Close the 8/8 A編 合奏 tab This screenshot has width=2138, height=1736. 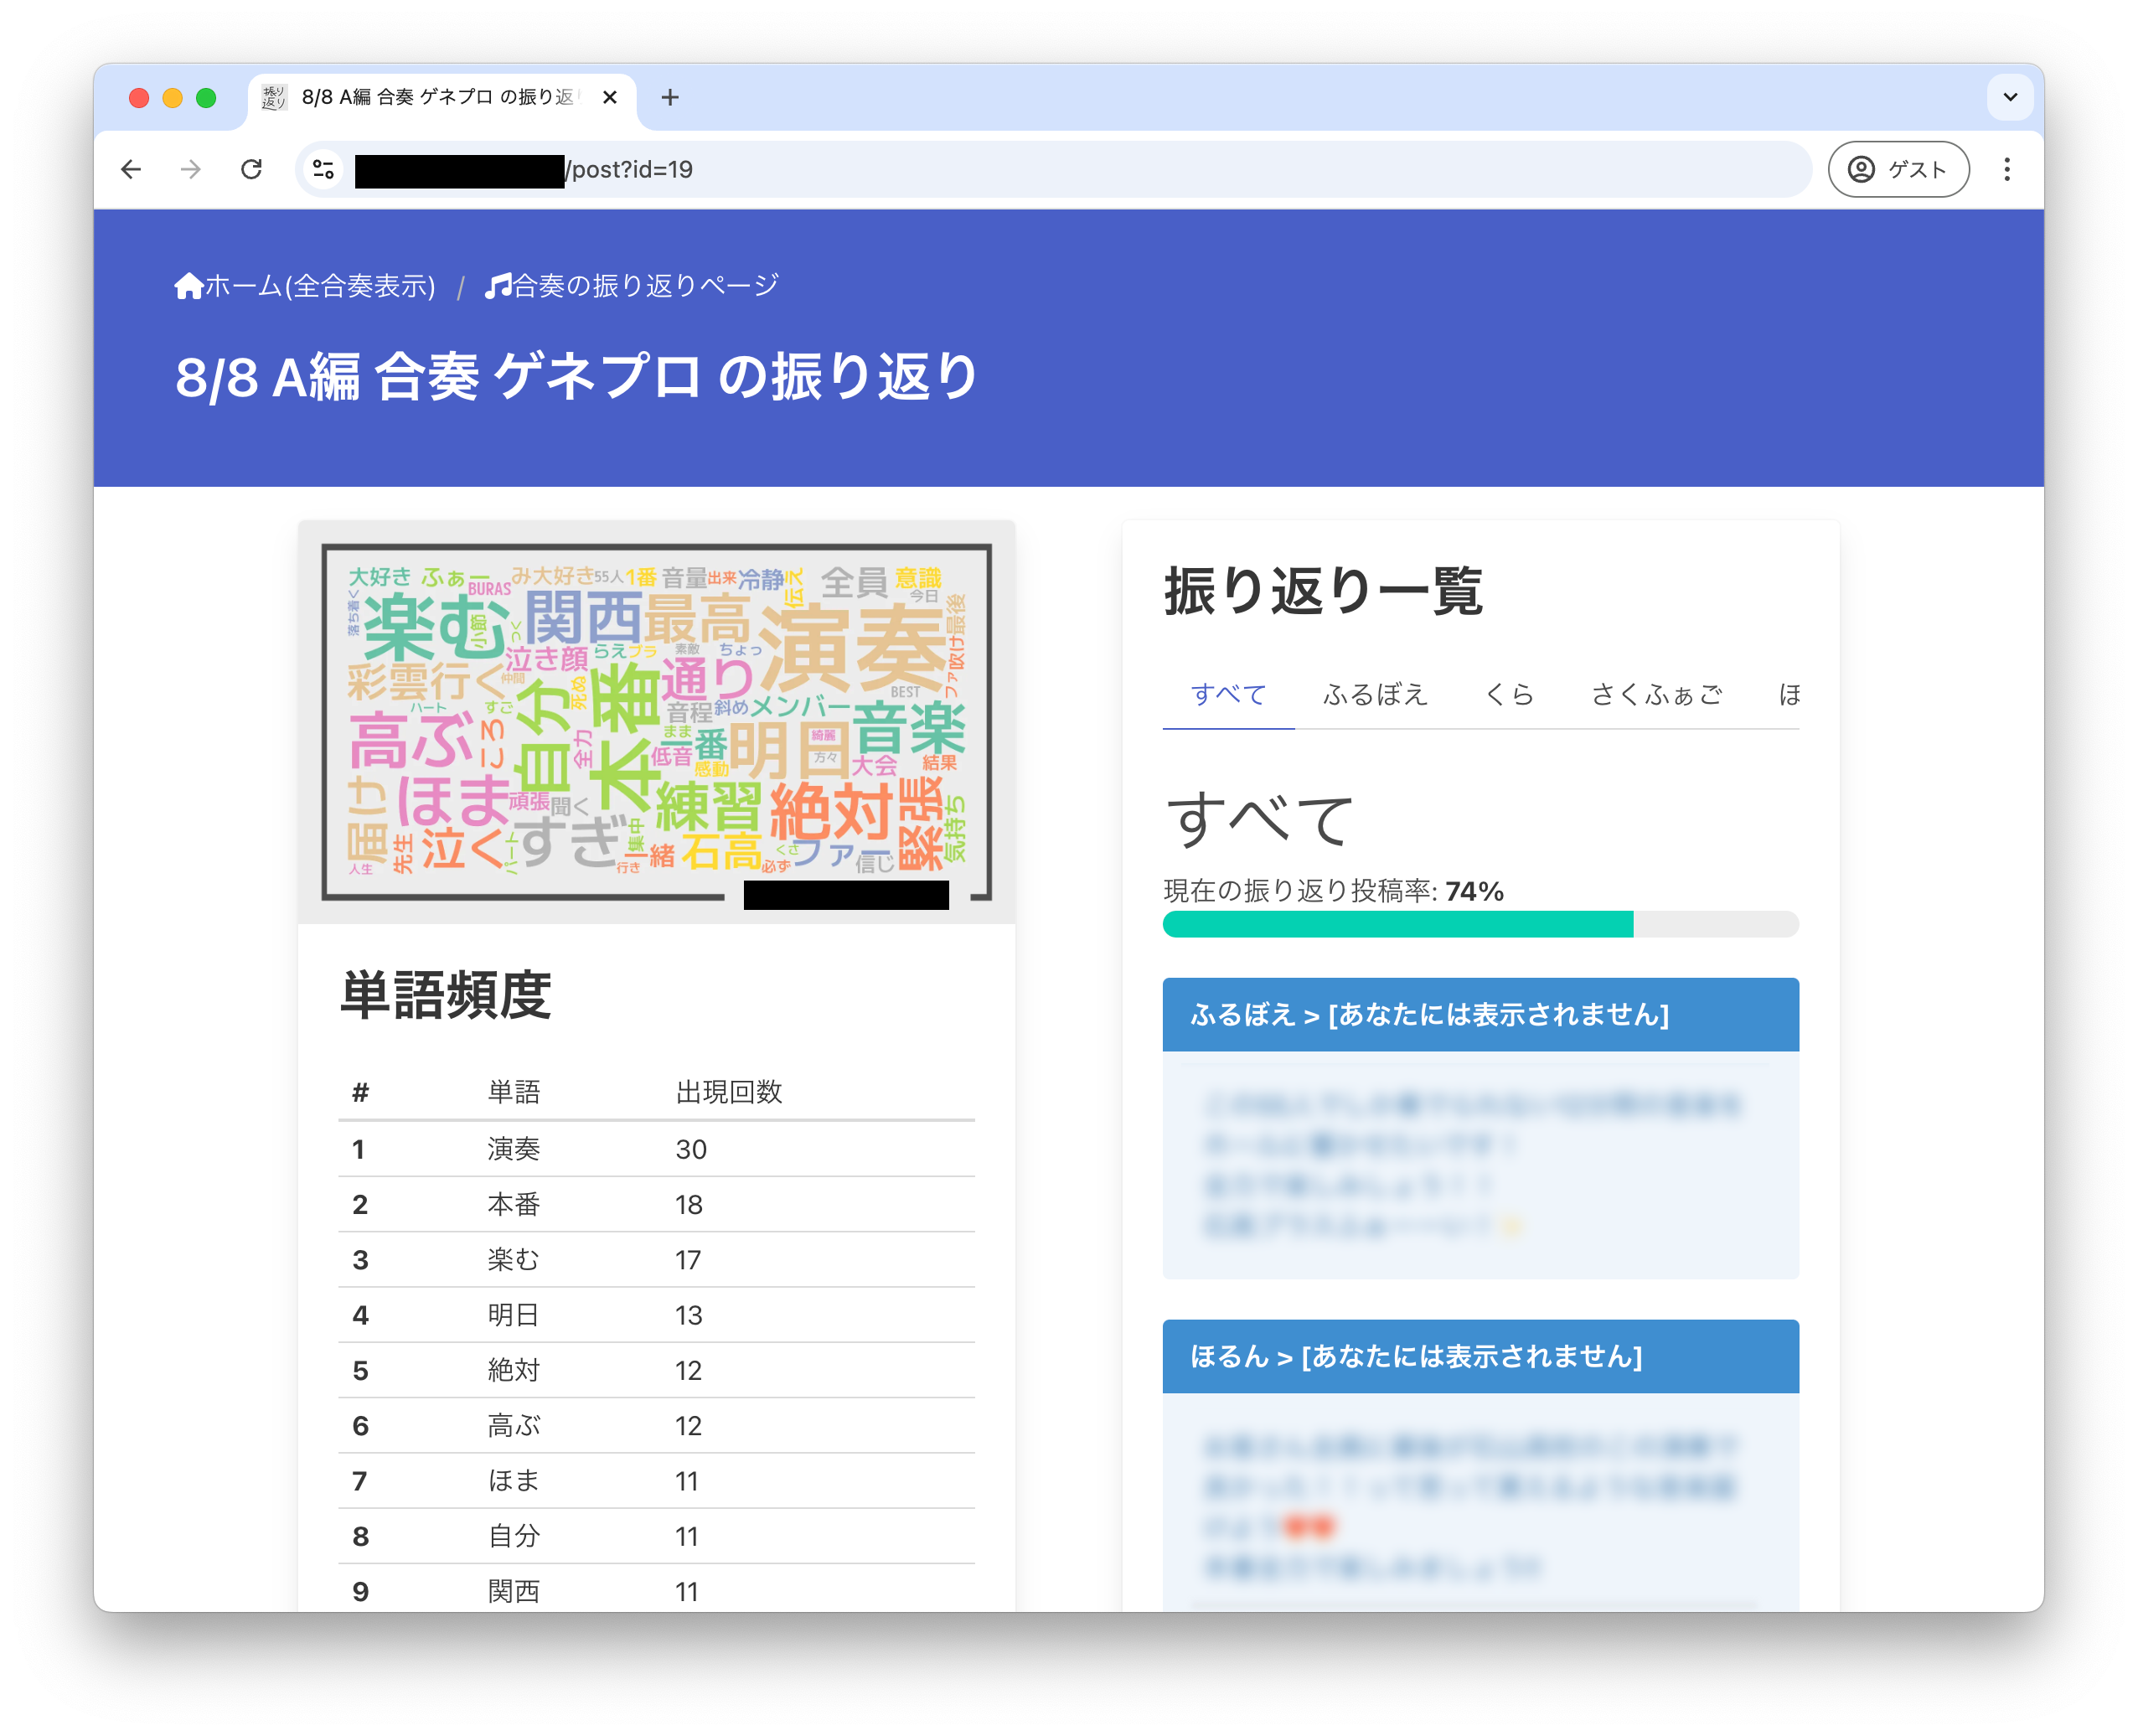tap(610, 97)
